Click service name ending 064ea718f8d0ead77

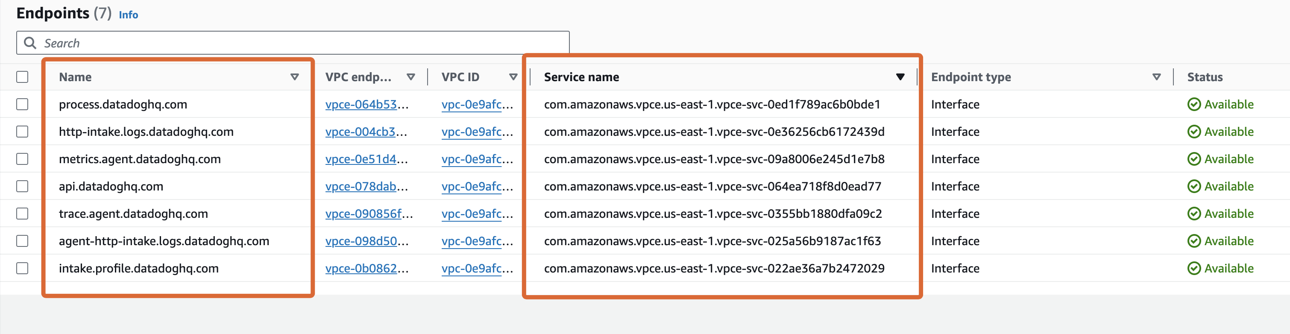[x=712, y=186]
